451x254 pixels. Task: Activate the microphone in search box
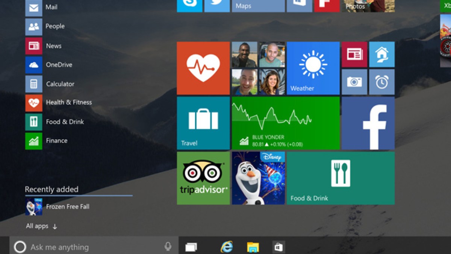(x=168, y=246)
